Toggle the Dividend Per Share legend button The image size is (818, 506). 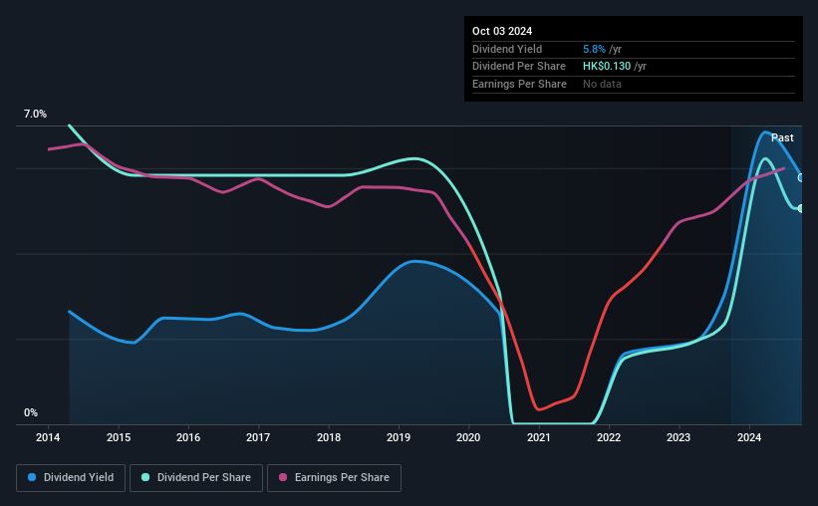click(x=196, y=478)
